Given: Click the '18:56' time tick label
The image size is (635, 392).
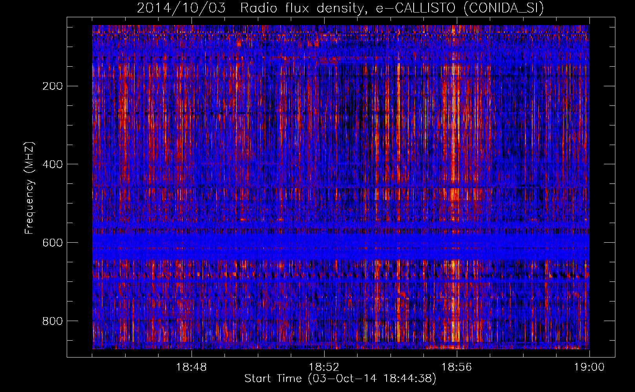Looking at the screenshot, I should [457, 367].
